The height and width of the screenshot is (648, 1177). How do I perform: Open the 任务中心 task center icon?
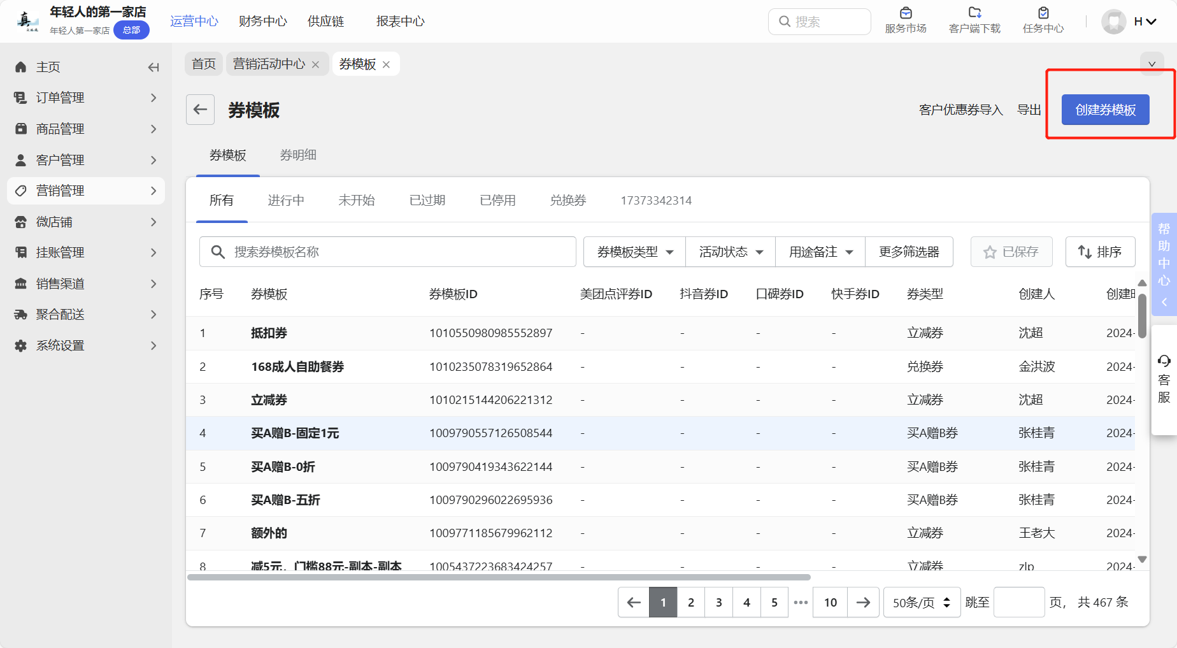(x=1043, y=13)
